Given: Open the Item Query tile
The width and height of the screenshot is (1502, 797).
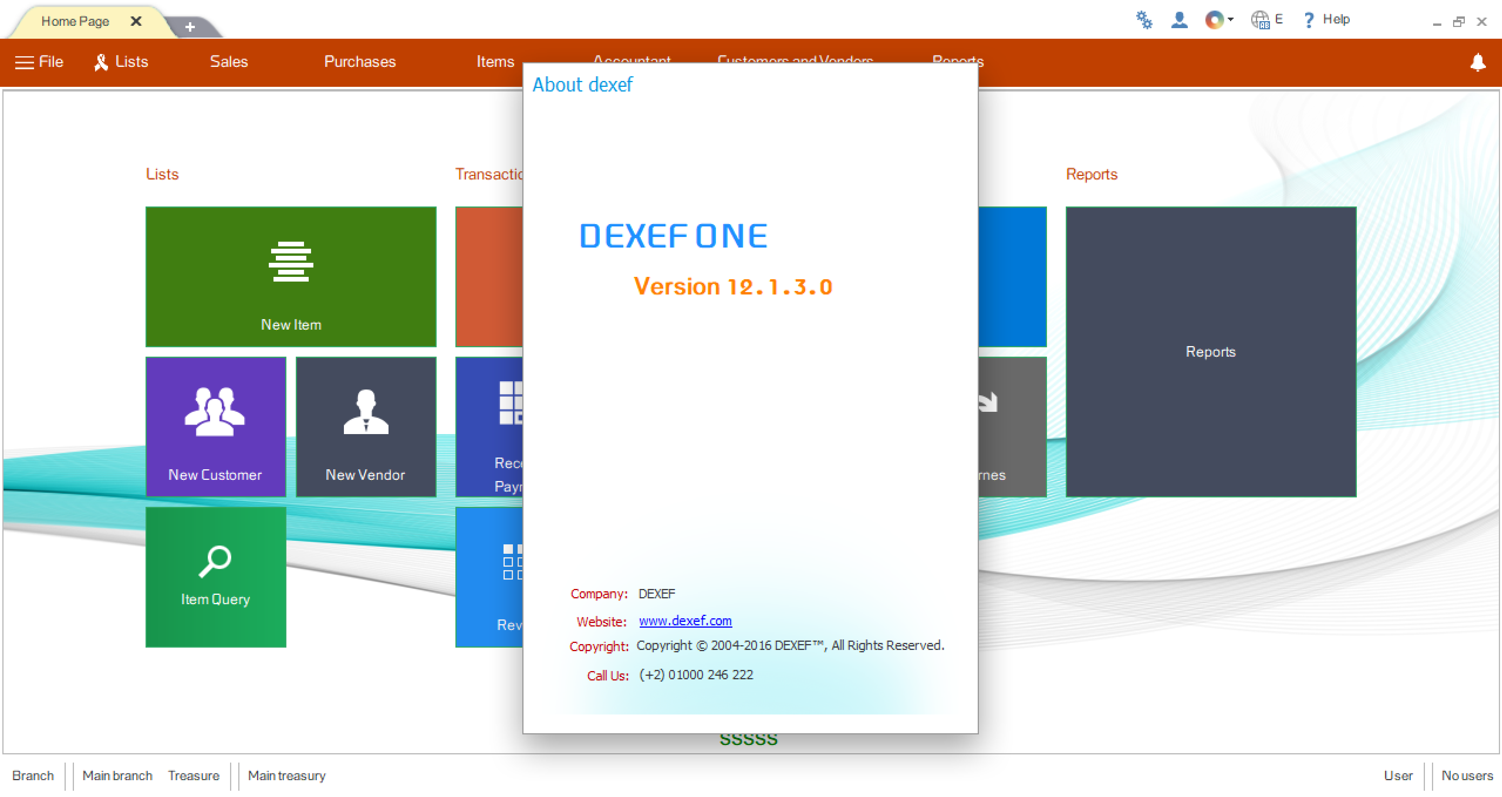Looking at the screenshot, I should click(216, 577).
